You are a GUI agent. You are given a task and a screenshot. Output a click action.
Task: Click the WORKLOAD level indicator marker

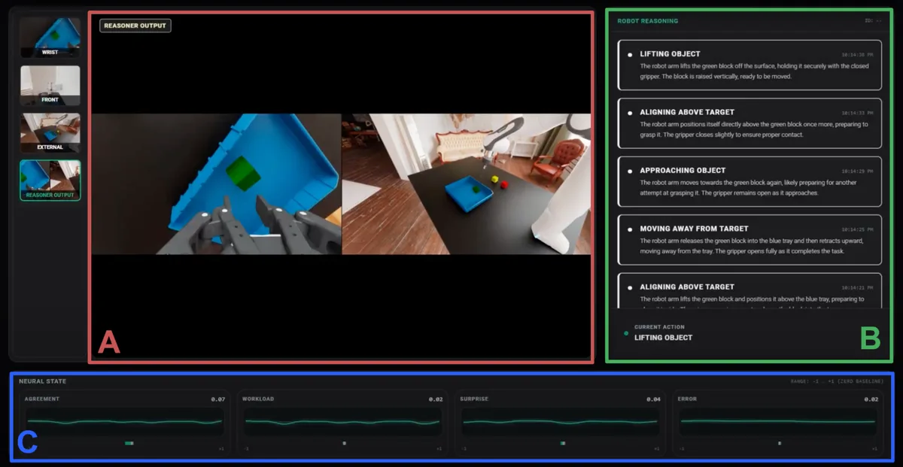point(344,444)
